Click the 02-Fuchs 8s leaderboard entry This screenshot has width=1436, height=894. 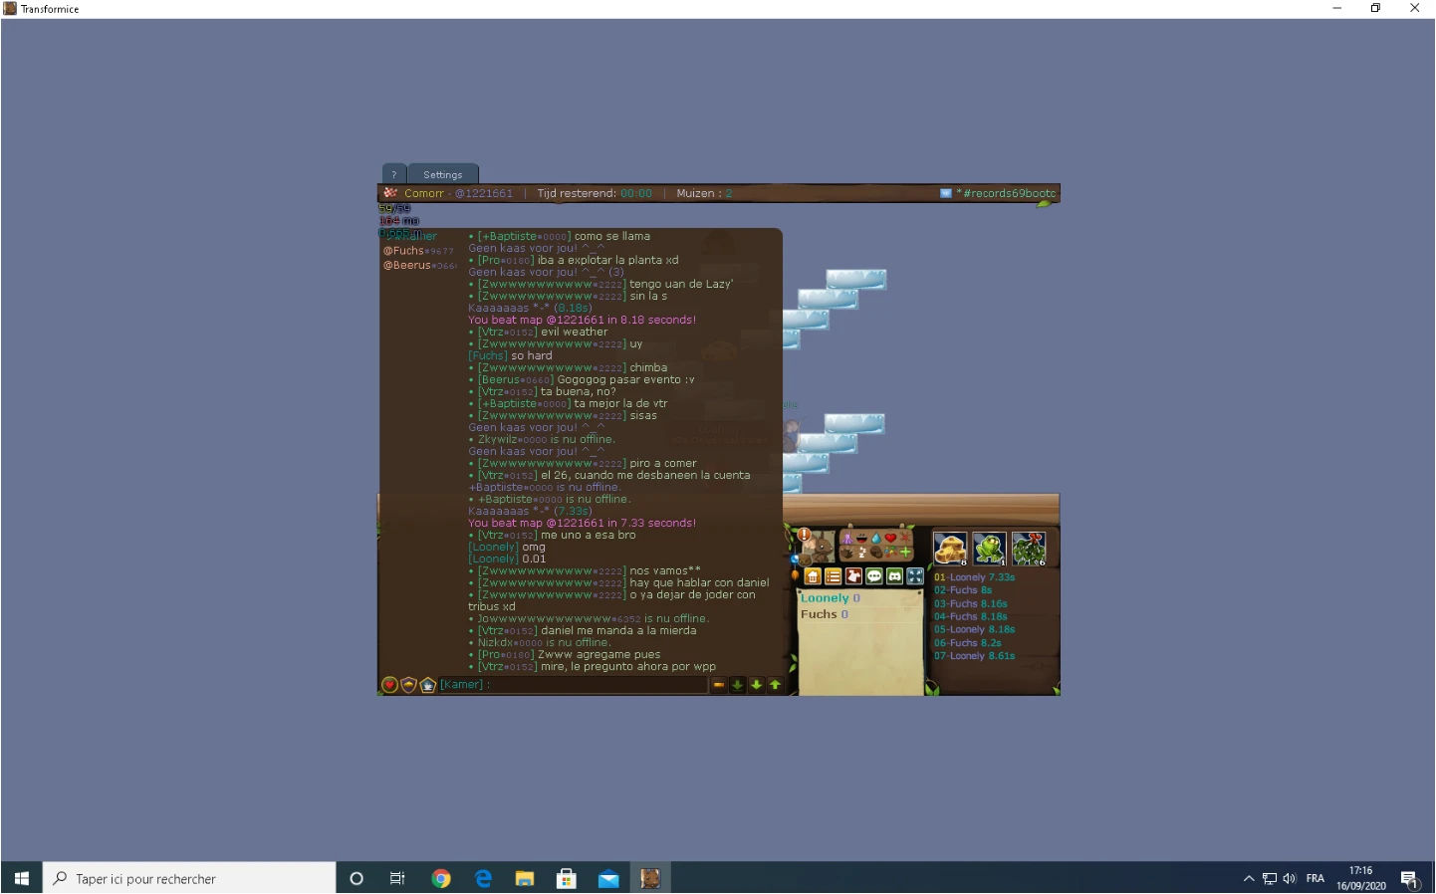tap(963, 590)
